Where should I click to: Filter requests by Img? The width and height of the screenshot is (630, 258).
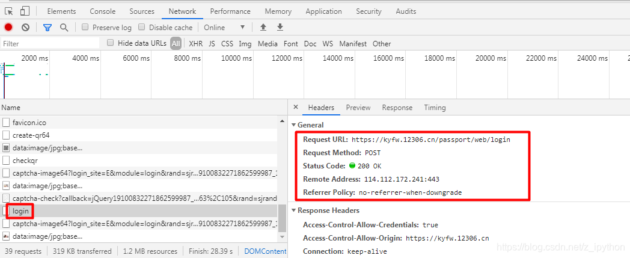click(x=245, y=43)
